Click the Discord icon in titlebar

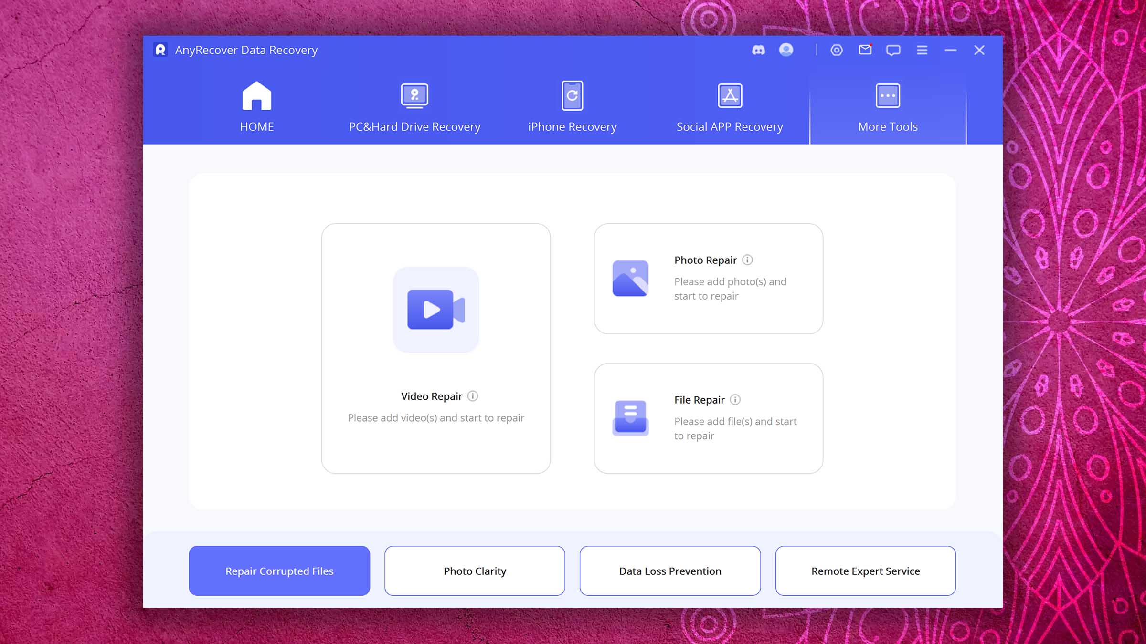click(x=759, y=50)
